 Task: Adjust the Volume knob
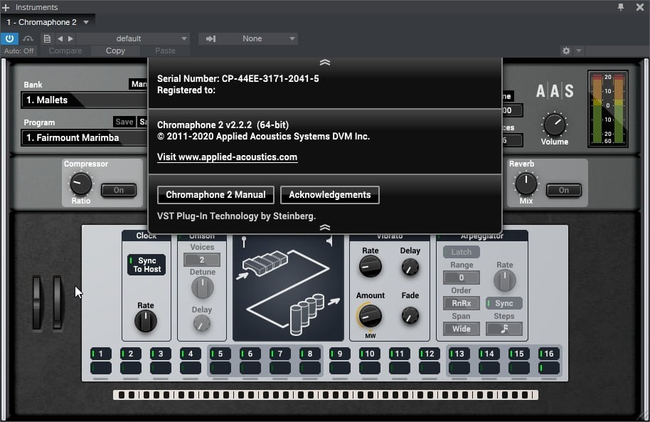[554, 125]
